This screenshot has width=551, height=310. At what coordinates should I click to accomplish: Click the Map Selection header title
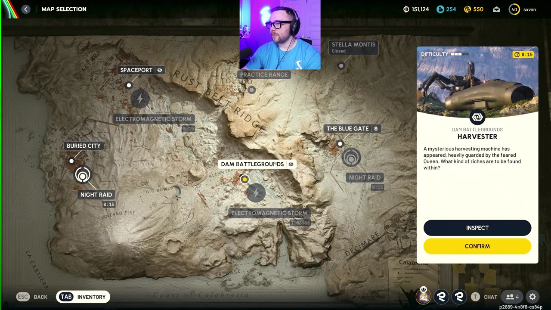tap(64, 9)
